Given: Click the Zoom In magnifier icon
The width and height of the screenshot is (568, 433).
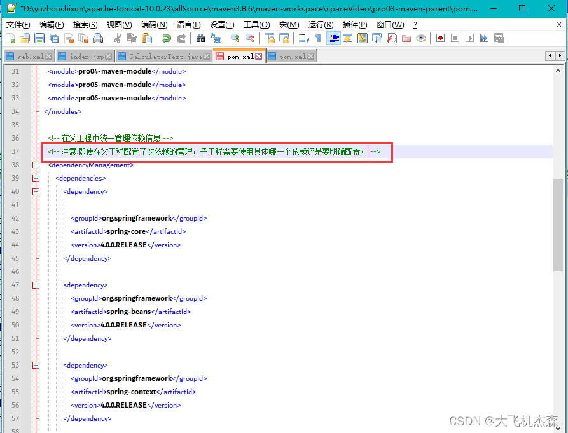Looking at the screenshot, I should point(235,38).
